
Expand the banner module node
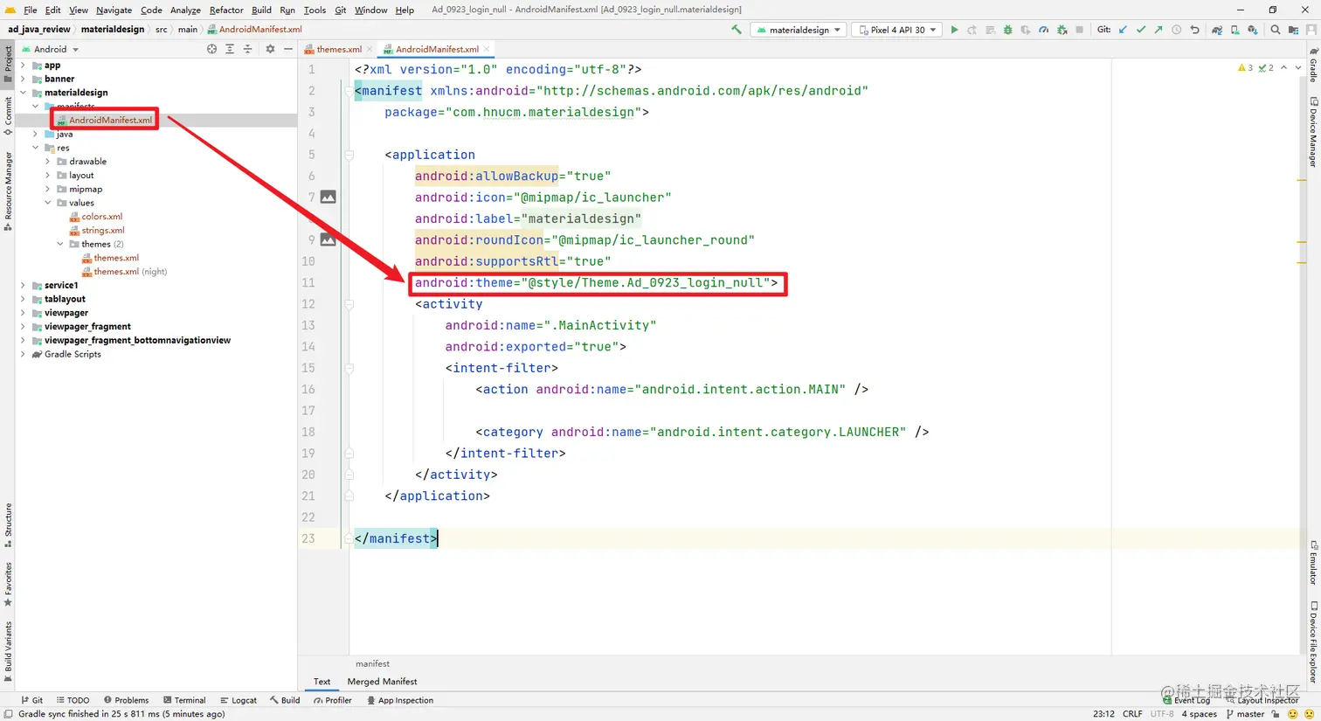pos(24,79)
